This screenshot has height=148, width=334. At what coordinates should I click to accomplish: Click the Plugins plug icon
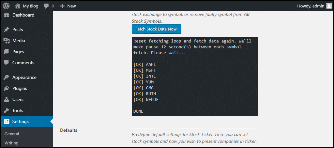point(7,88)
